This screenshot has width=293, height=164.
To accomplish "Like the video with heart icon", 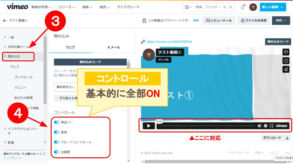I will (x=286, y=52).
